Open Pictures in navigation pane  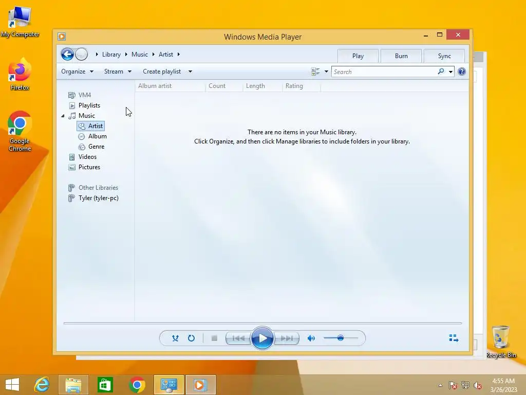(89, 167)
